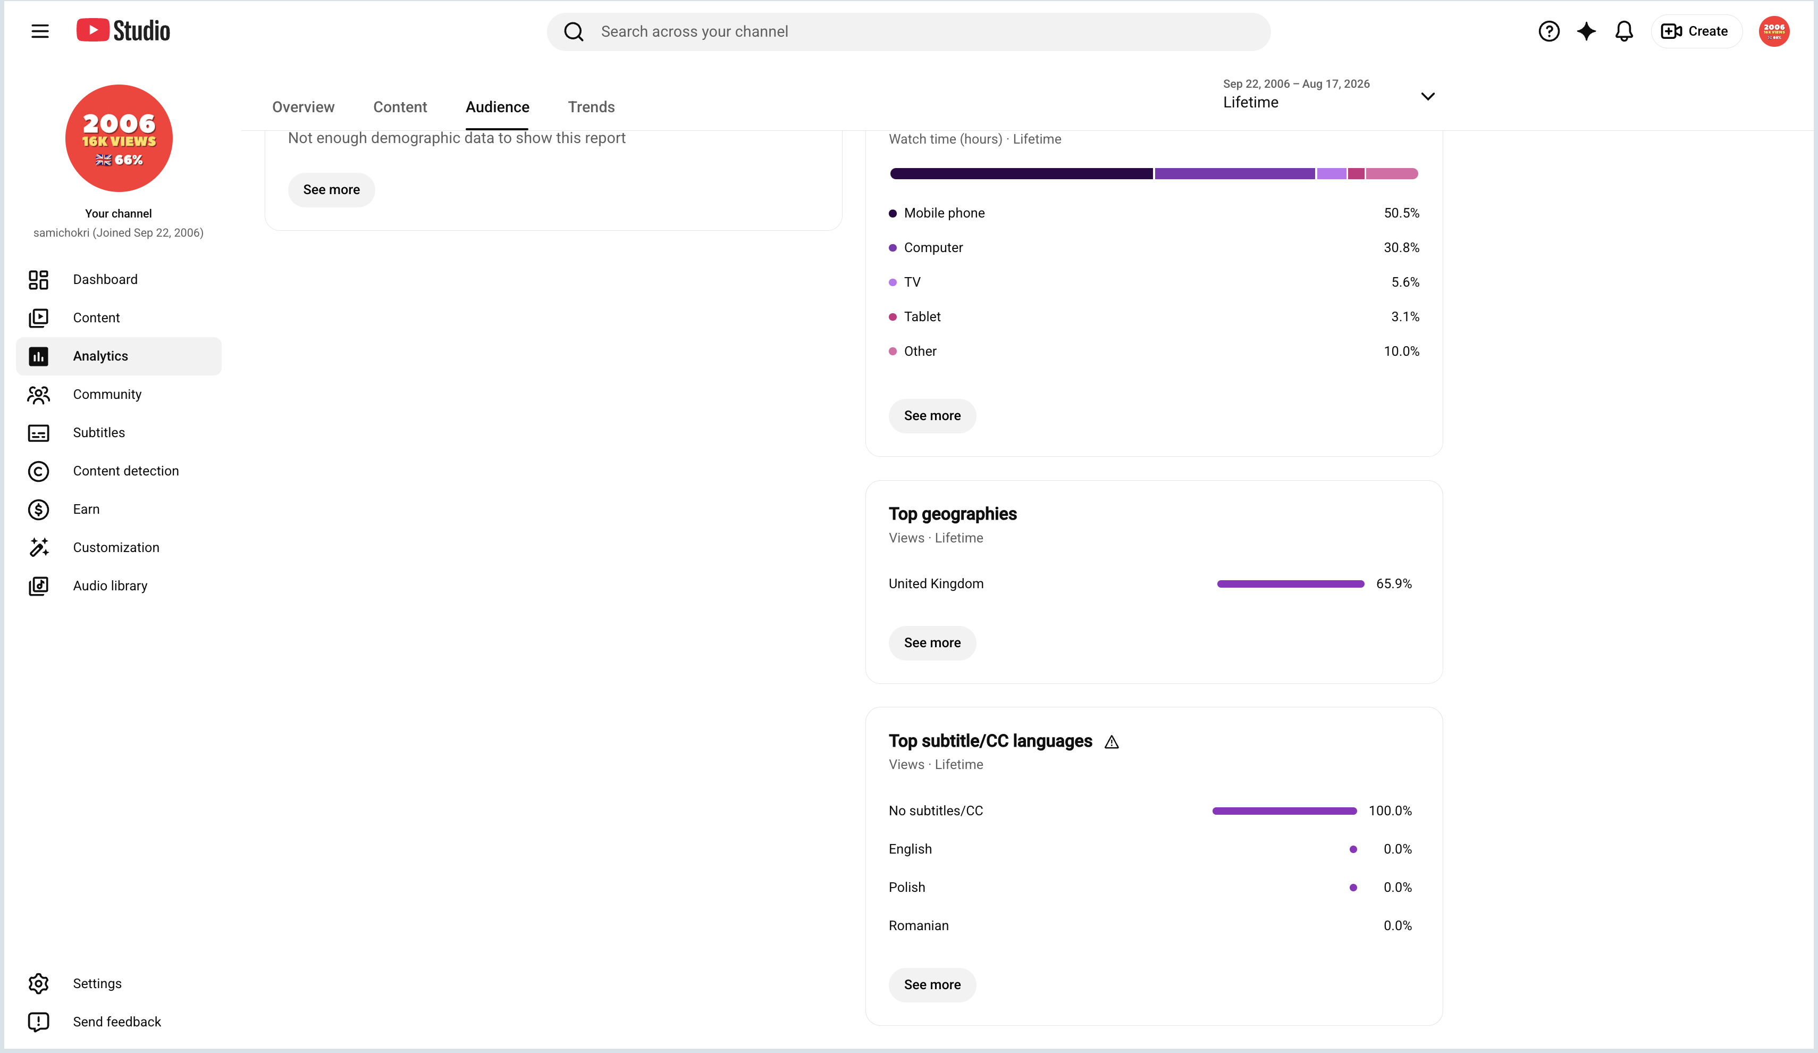Viewport: 1818px width, 1053px height.
Task: Open the notifications bell
Action: coord(1624,31)
